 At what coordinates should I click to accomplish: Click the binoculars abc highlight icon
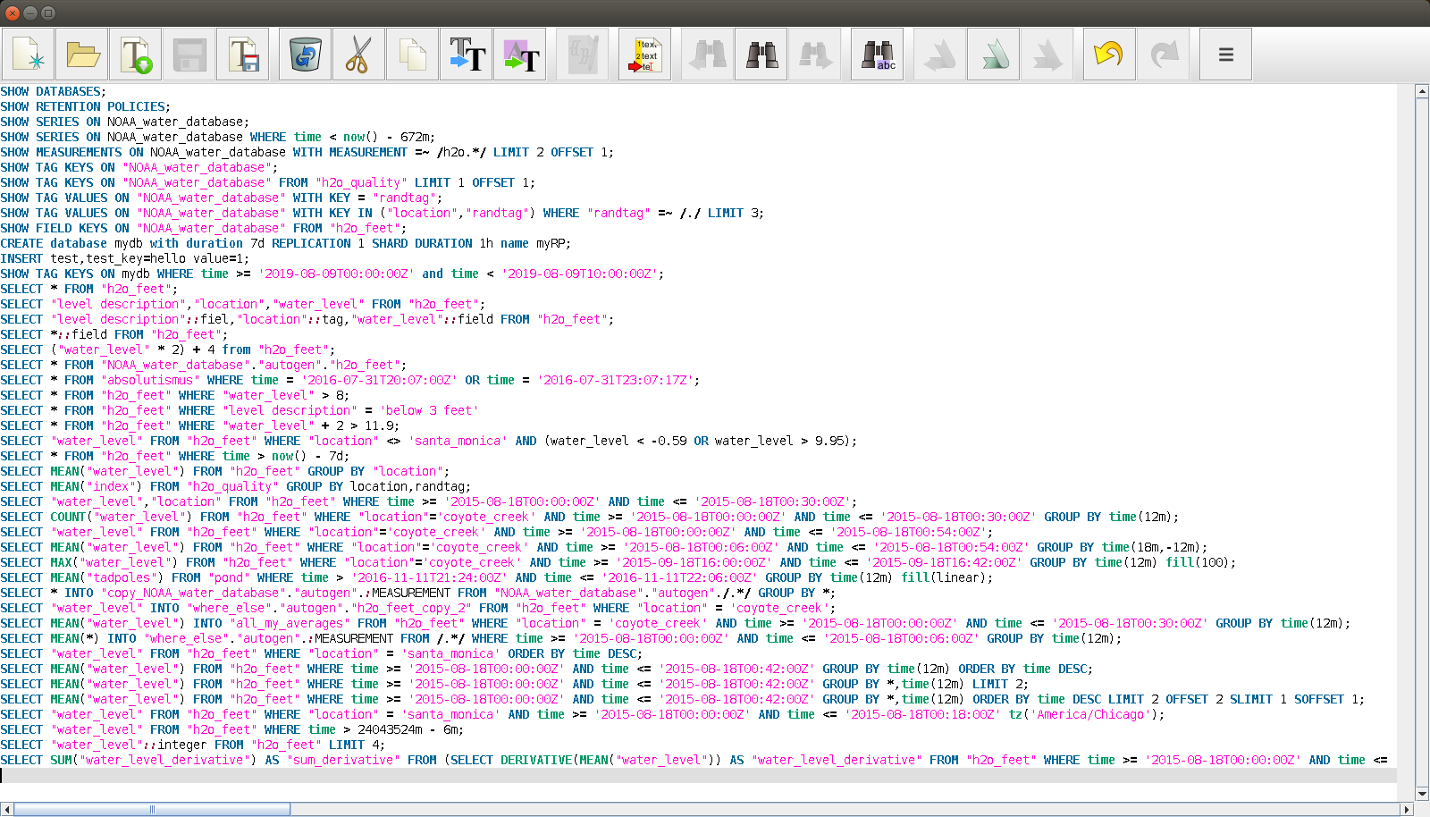(x=877, y=55)
